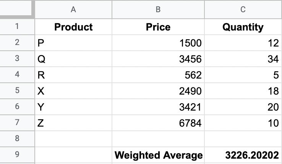Select the result cell 3226.20202
Image resolution: width=282 pixels, height=164 pixels.
[x=243, y=155]
